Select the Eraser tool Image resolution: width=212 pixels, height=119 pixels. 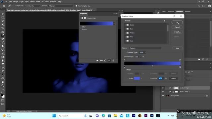click(3, 53)
